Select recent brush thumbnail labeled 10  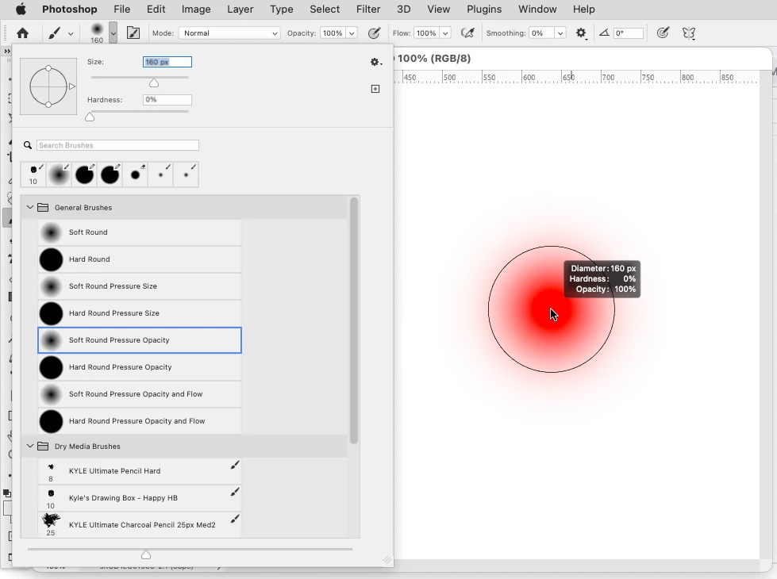pyautogui.click(x=33, y=174)
